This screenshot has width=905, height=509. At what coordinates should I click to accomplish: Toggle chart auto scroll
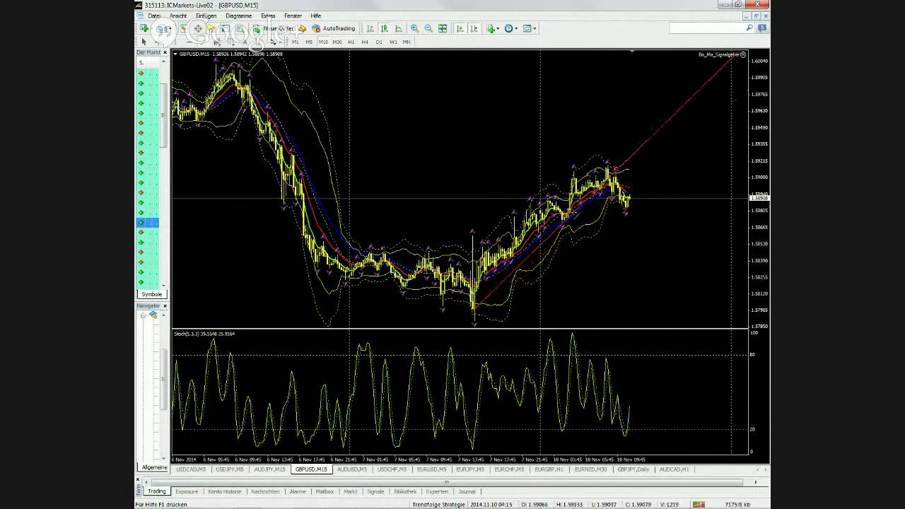(460, 28)
